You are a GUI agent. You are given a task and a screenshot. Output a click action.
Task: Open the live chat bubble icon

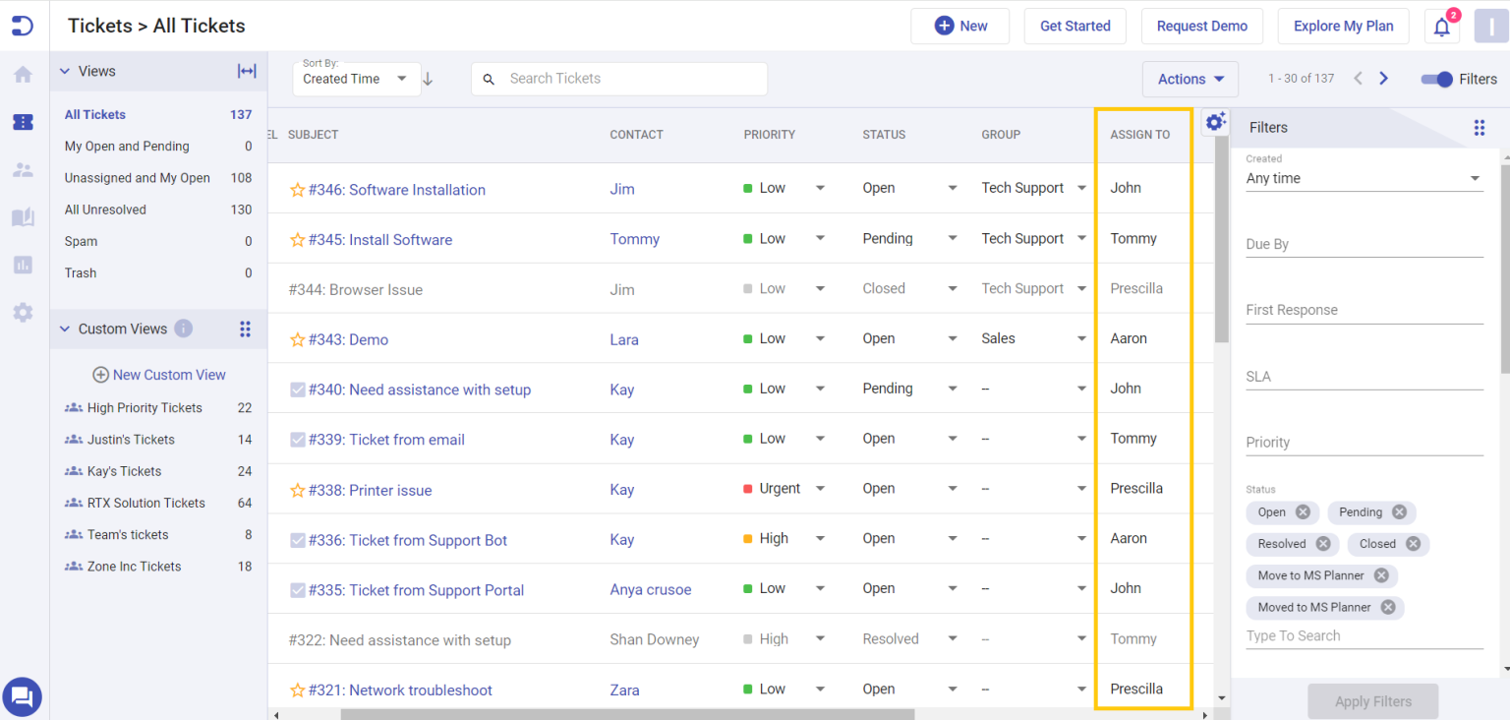[22, 696]
